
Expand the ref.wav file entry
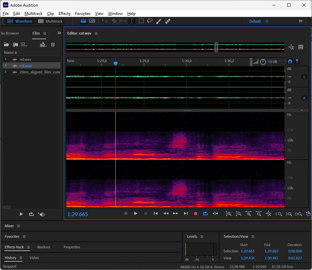point(5,59)
